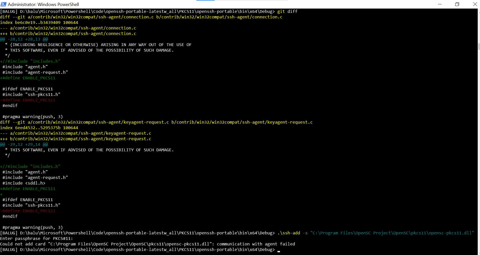
Task: Click the first '#ifdef ENABLE_PKCS11' line
Action: [27, 89]
